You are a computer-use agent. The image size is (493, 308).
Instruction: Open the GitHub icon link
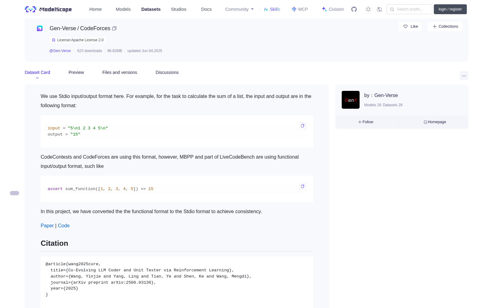(x=354, y=9)
